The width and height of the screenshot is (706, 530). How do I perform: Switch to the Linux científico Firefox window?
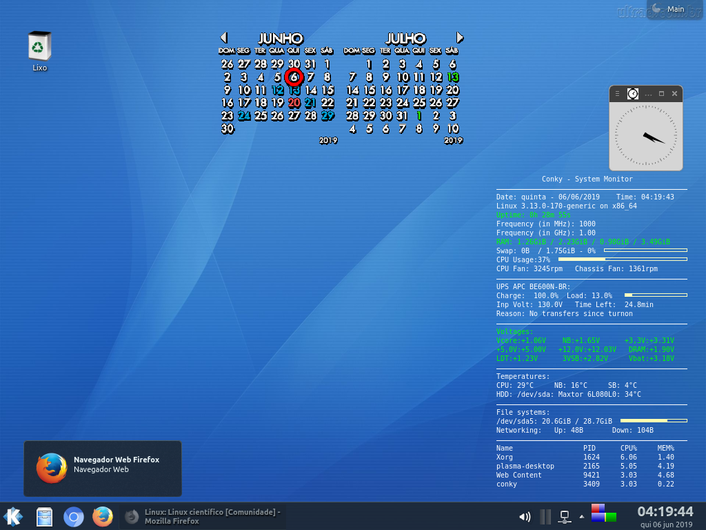click(203, 516)
